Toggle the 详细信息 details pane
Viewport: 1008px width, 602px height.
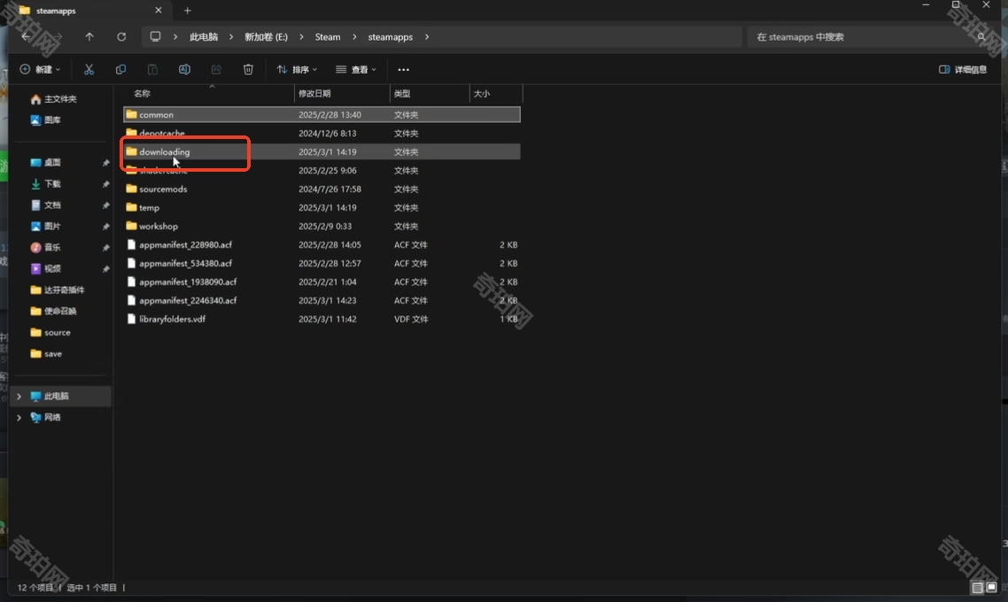tap(963, 69)
